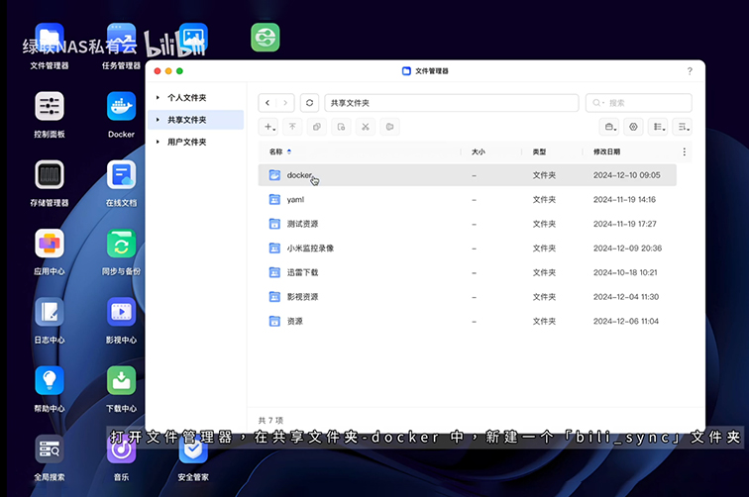
Task: Expand the 用户文件夹 tree arrow
Action: 158,142
